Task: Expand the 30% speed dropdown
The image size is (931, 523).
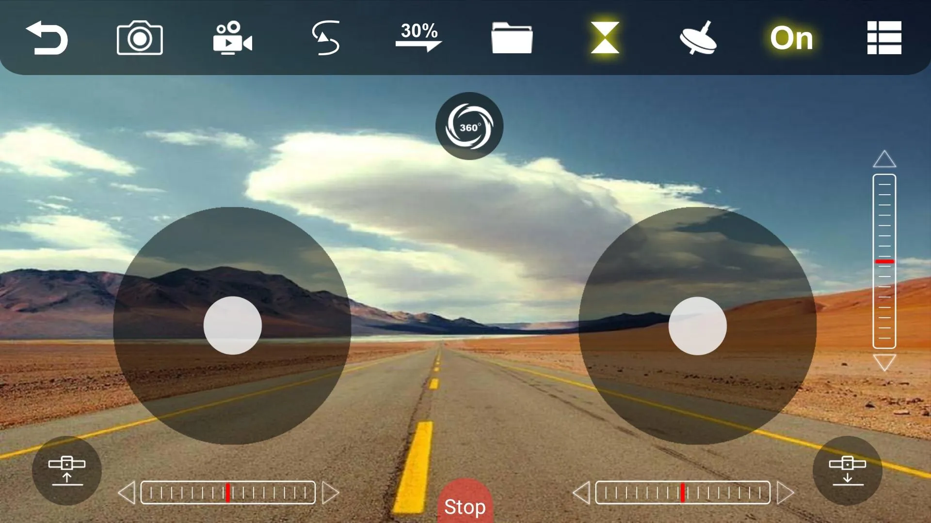Action: [418, 37]
